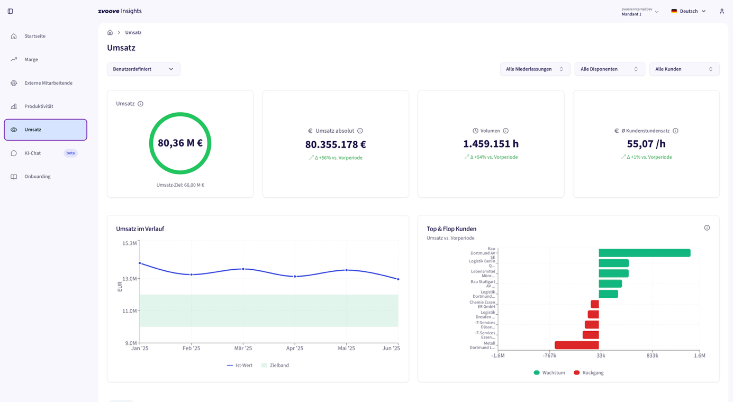The height and width of the screenshot is (402, 733).
Task: Toggle Rückgang legend entry
Action: coord(589,373)
